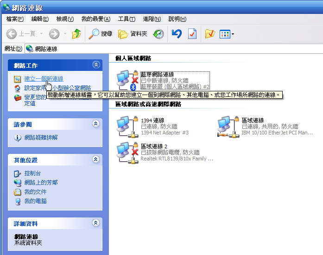Open the Views button dropdown arrow
This screenshot has width=323, height=255.
[233, 34]
